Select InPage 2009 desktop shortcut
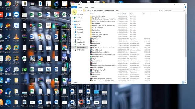Viewport: 195px width, 109px height. [x=8, y=15]
